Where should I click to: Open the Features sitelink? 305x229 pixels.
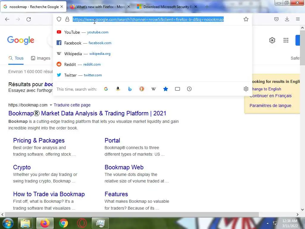116,194
